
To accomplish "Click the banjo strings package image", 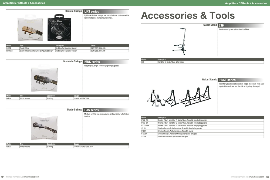I will pyautogui.click(x=44, y=127).
